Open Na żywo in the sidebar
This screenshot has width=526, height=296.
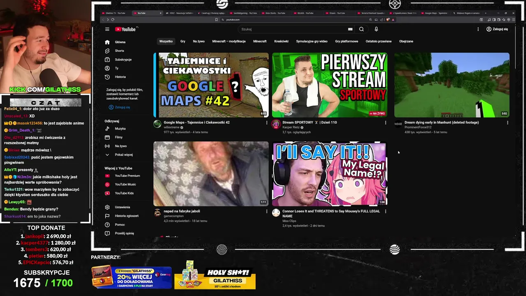tap(120, 146)
